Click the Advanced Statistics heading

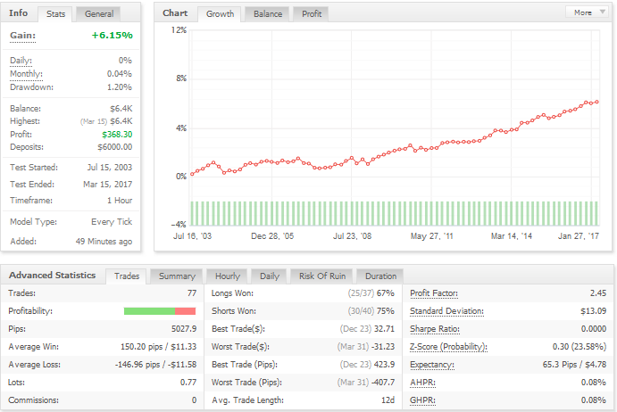point(53,276)
